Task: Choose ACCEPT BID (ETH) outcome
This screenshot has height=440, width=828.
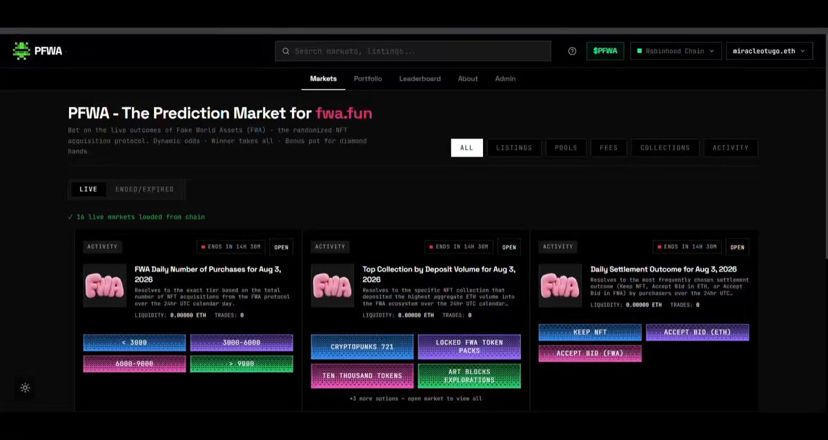Action: coord(698,332)
